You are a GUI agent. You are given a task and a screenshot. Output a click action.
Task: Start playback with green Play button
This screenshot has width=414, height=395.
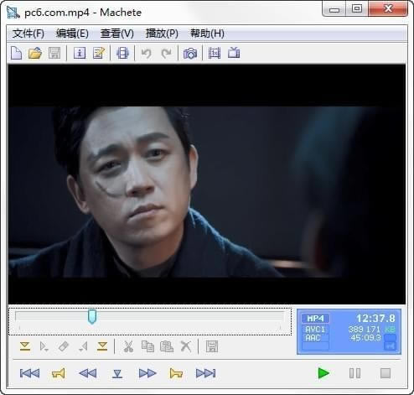323,373
